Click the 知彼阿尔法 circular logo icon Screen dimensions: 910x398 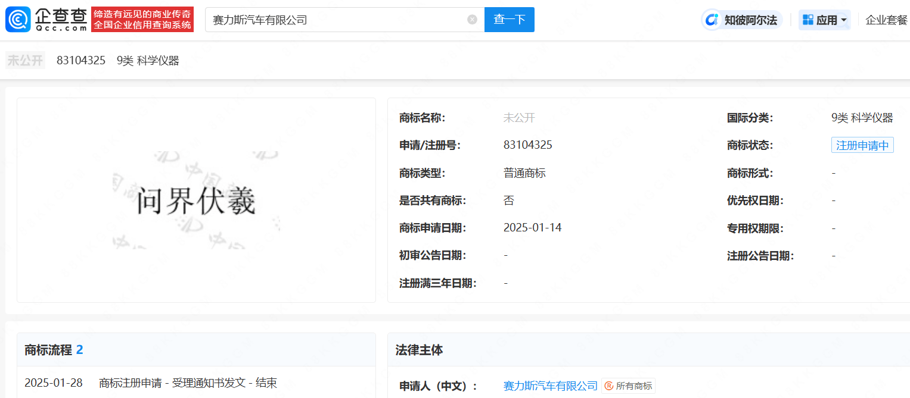point(712,20)
